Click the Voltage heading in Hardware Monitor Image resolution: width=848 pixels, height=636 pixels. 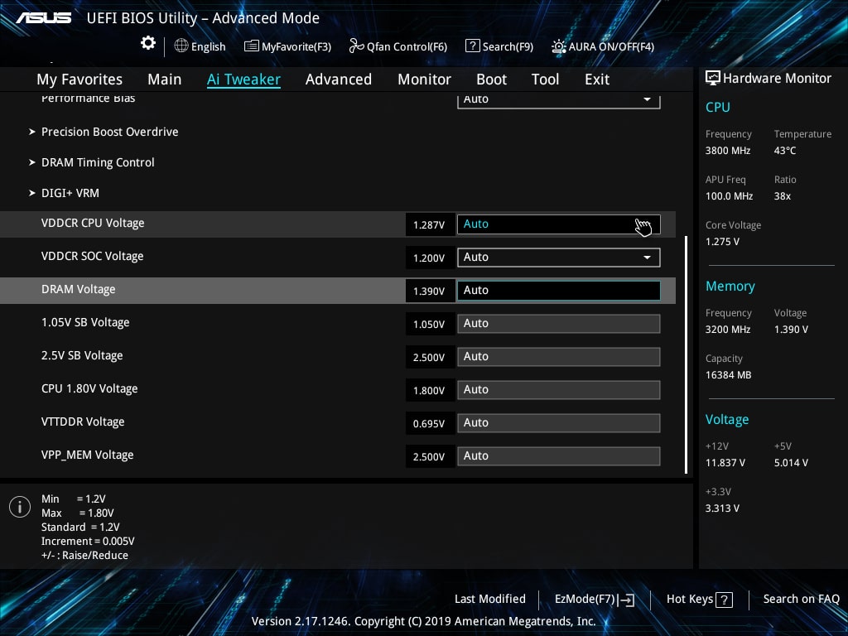(x=727, y=420)
